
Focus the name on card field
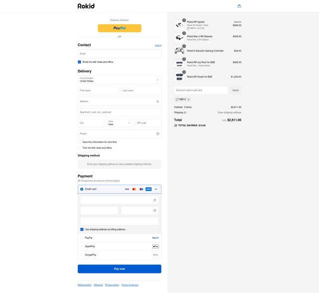pyautogui.click(x=120, y=221)
